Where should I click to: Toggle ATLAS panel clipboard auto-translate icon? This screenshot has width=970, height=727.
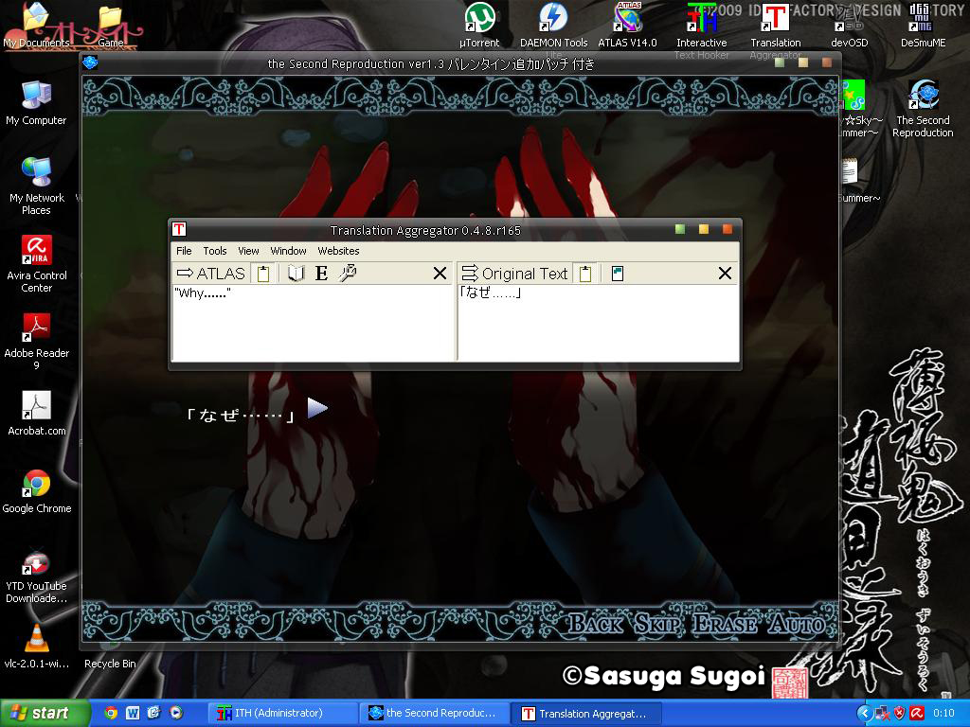coord(263,274)
